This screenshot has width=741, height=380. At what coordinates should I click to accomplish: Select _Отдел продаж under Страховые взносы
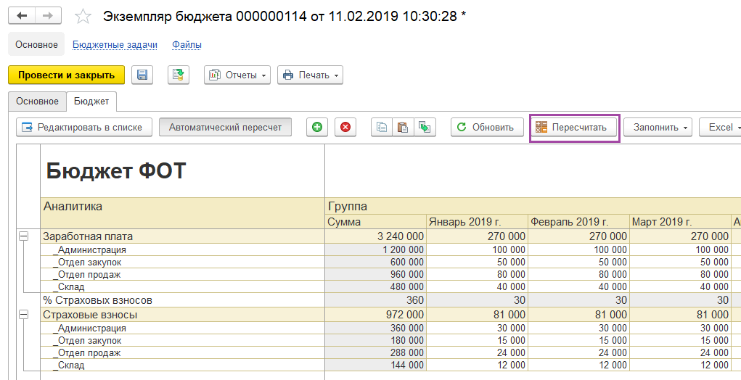click(183, 352)
